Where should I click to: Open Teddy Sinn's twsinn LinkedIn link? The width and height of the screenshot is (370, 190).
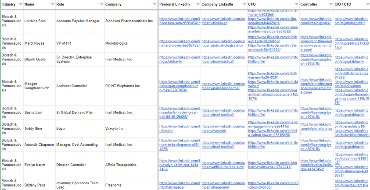(x=180, y=129)
